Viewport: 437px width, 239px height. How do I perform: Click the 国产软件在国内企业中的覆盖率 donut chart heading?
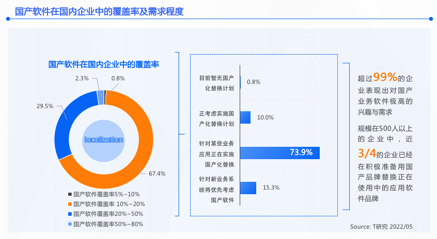[104, 64]
